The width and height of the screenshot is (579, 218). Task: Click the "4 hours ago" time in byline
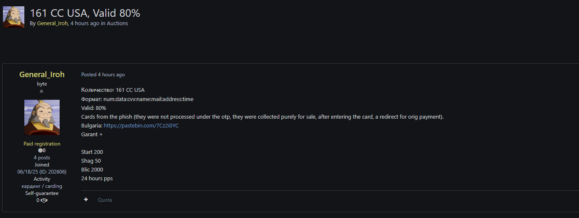85,23
